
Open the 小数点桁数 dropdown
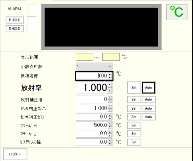(94, 67)
